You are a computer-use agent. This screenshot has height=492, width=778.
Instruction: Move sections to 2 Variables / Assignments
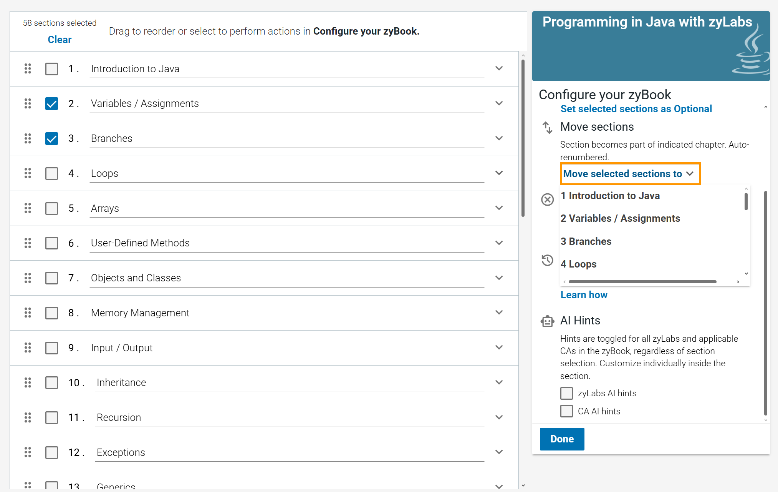(x=620, y=218)
